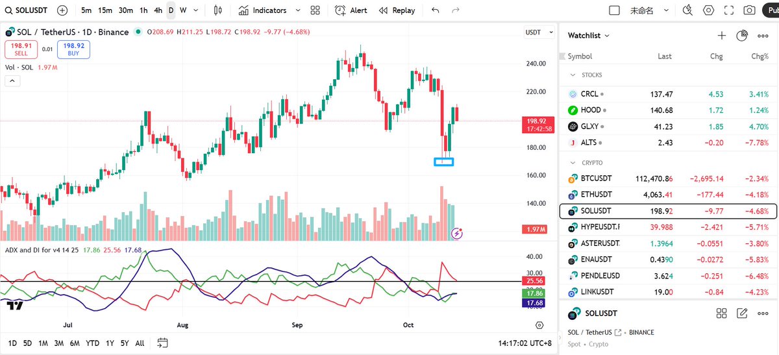Click the Publish button
This screenshot has height=355, width=779.
tap(771, 10)
